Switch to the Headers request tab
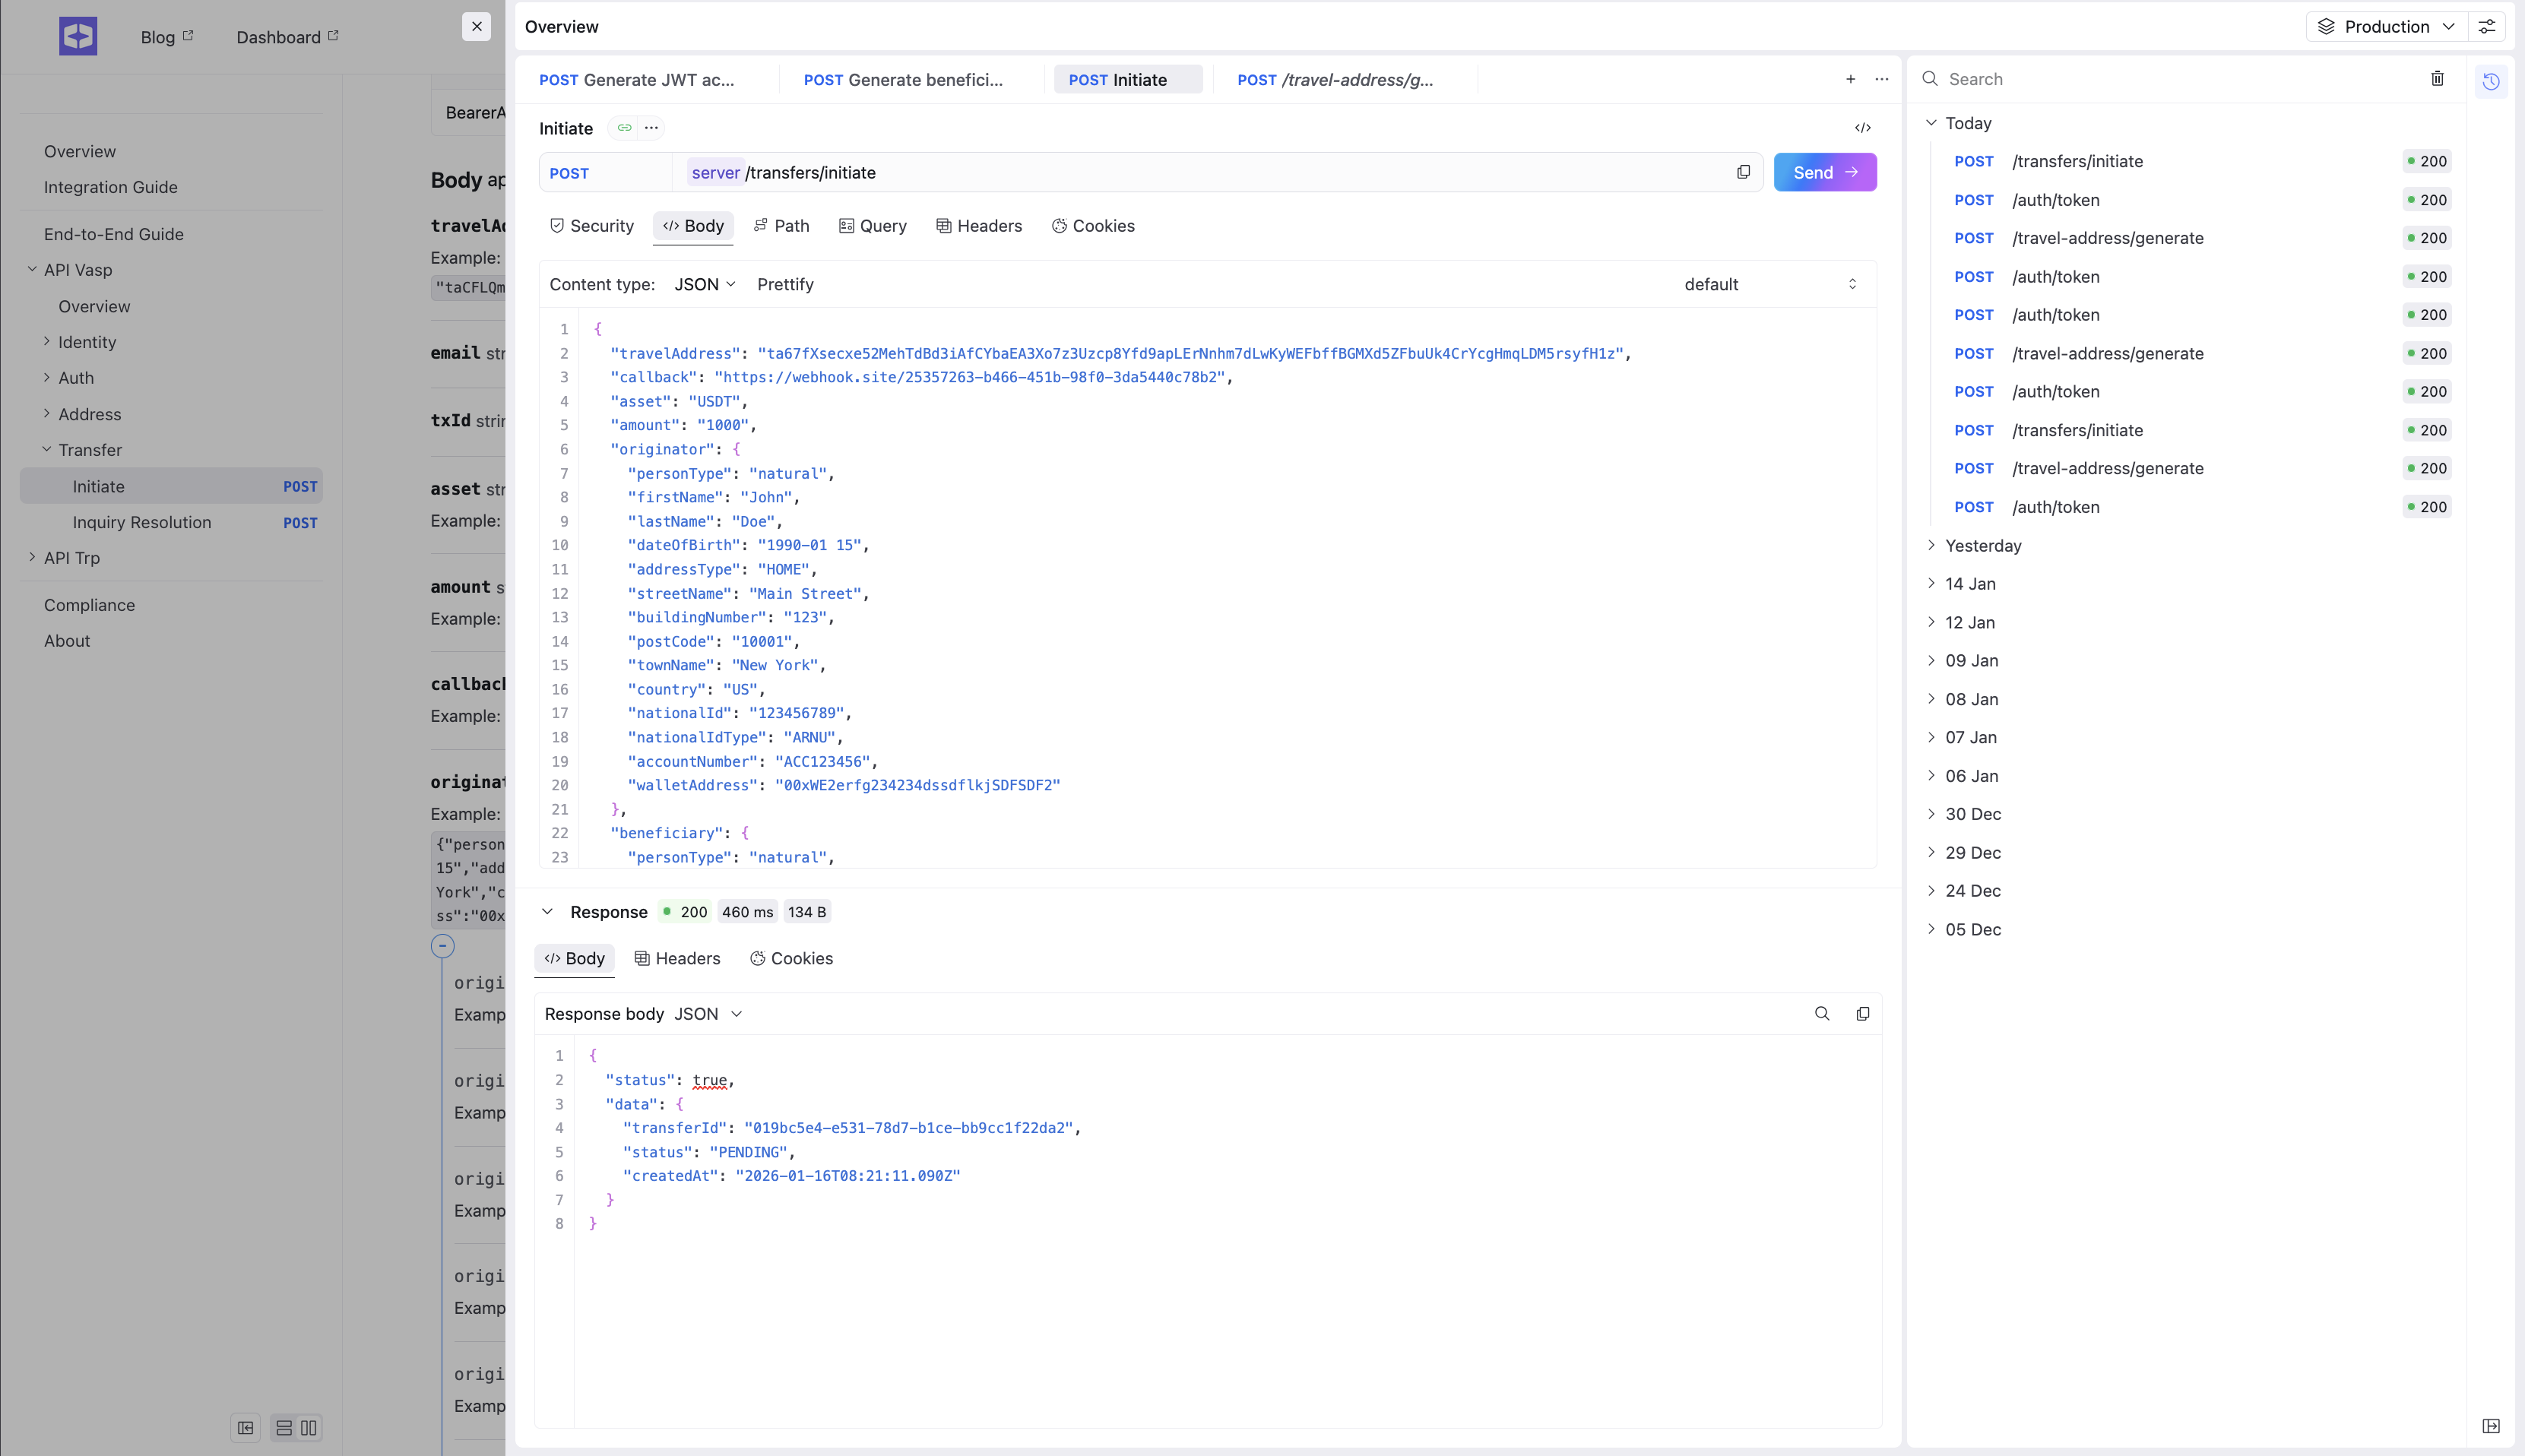2525x1456 pixels. point(978,226)
